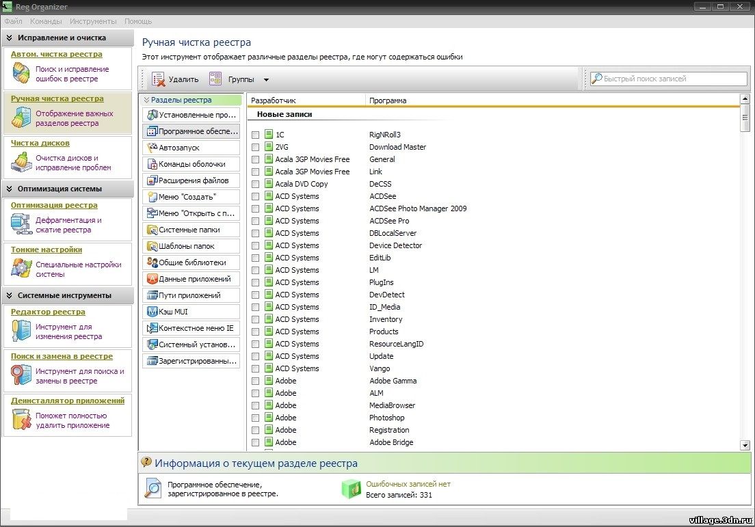Tick the Adobe Photoshop row checkbox
Screen dimensions: 755x527
pyautogui.click(x=256, y=418)
